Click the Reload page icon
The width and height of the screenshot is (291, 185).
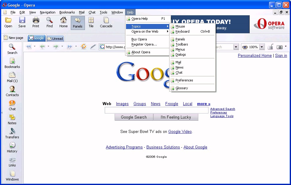pos(83,46)
